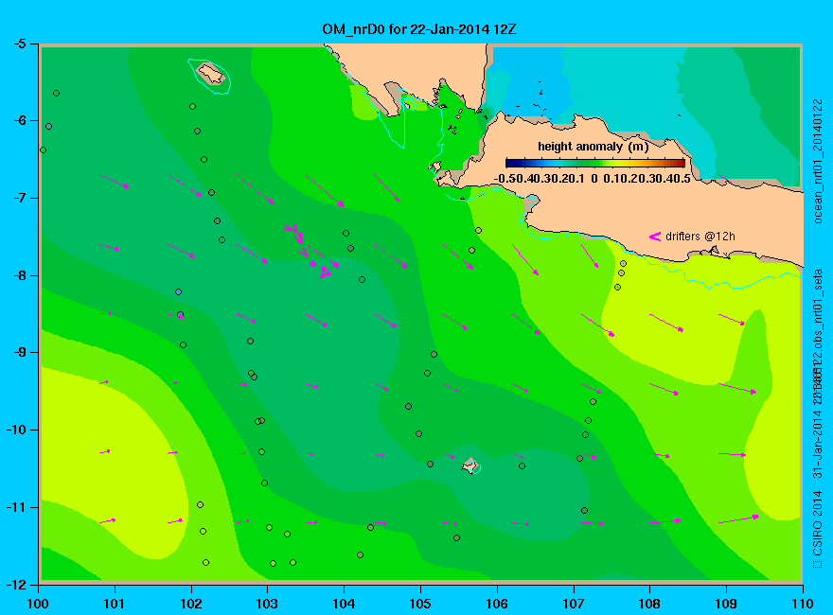Screen dimensions: 833x615
Task: Click the x-axis tick label 109
Action: 726,604
